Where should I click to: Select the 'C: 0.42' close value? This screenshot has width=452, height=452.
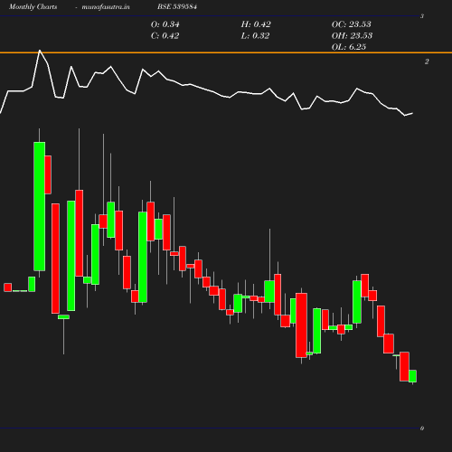[x=165, y=36]
